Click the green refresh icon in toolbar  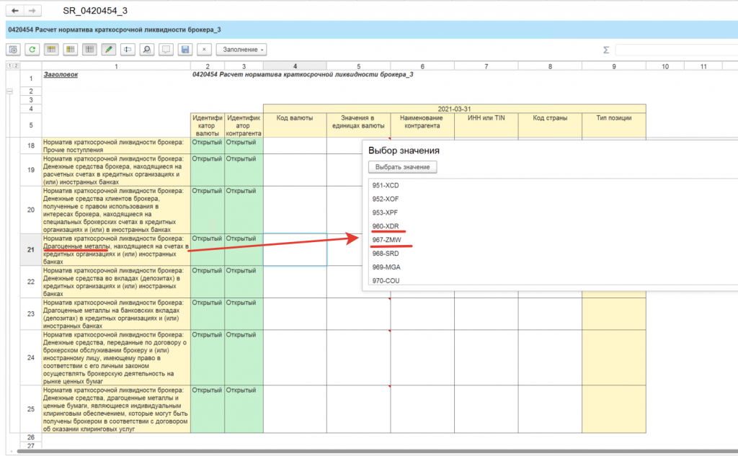tap(32, 50)
